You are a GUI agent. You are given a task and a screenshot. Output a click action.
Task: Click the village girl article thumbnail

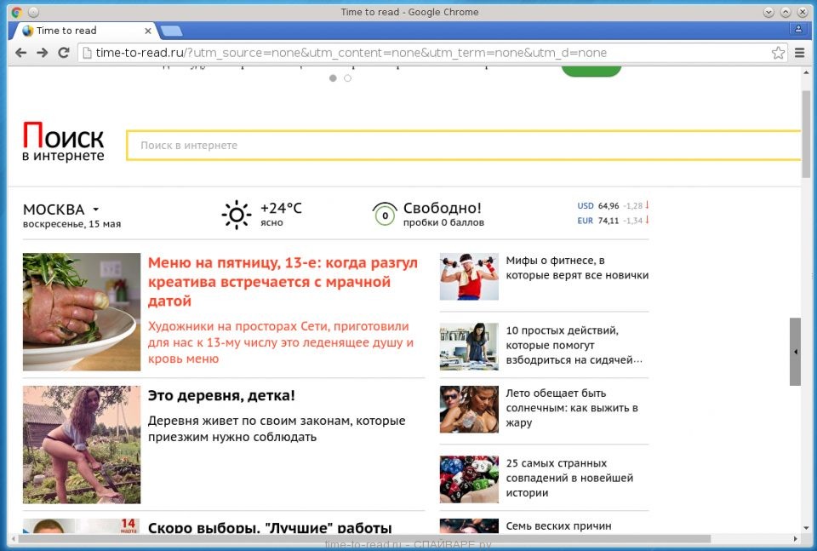tap(82, 445)
